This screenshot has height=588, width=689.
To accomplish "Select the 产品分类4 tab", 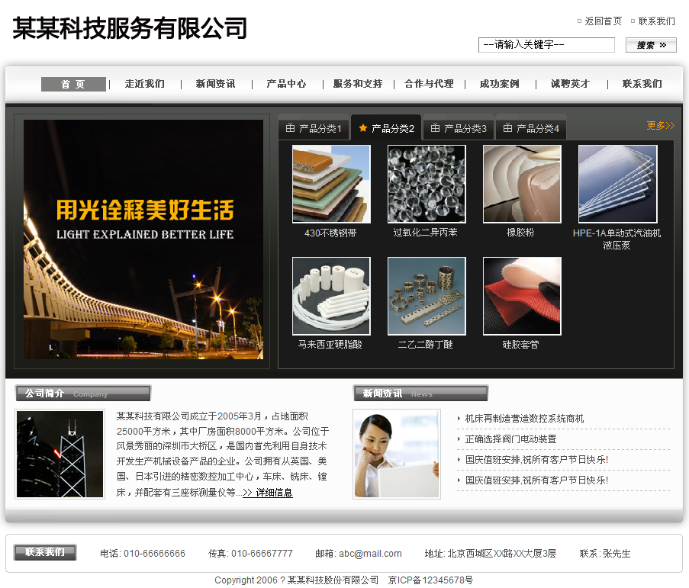I will click(x=531, y=128).
